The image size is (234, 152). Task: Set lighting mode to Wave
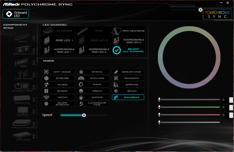[93, 84]
